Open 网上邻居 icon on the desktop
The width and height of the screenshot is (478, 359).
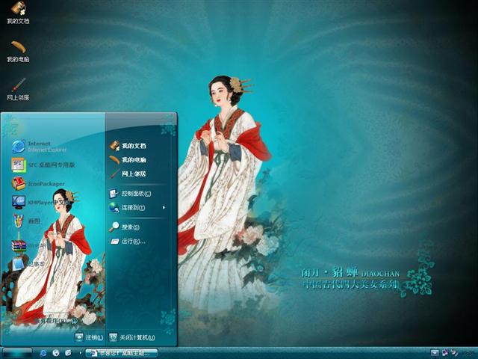[x=18, y=90]
